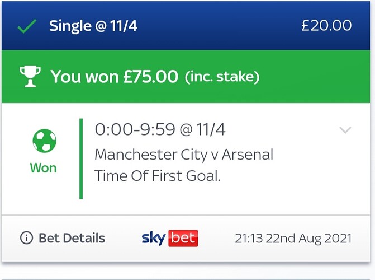This screenshot has width=375, height=280.
Task: Click the You won £75.00 text
Action: 114,76
